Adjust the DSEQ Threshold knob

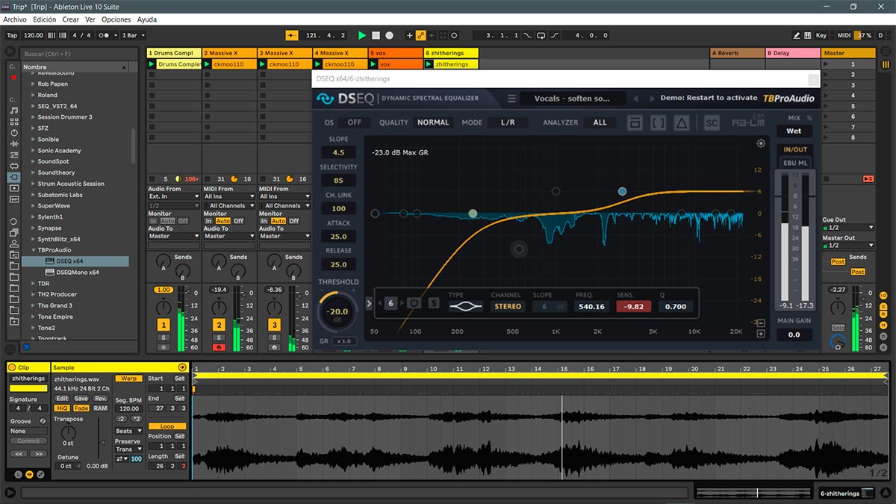click(337, 311)
